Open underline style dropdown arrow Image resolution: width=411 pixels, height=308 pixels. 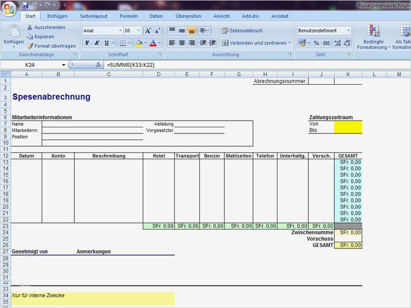114,43
